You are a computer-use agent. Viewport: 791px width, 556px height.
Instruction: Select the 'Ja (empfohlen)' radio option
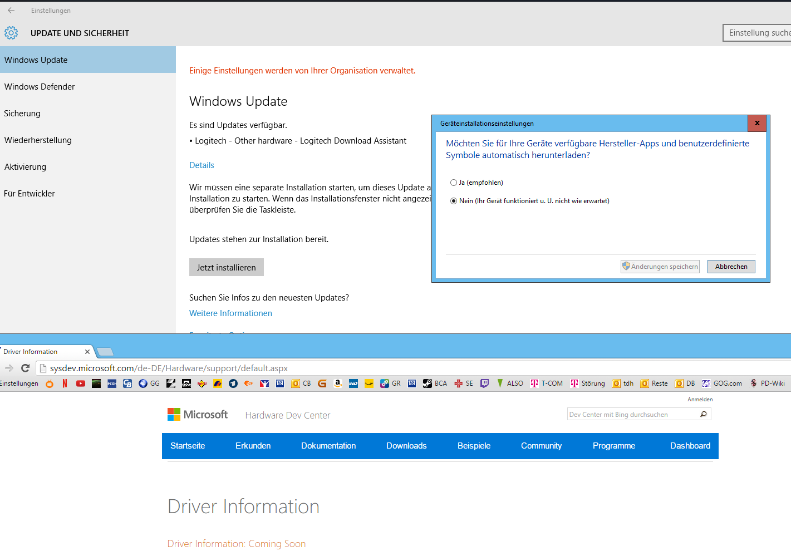click(454, 183)
